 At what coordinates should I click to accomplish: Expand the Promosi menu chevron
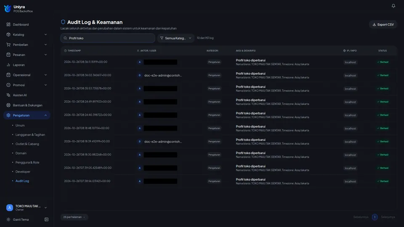coord(45,85)
